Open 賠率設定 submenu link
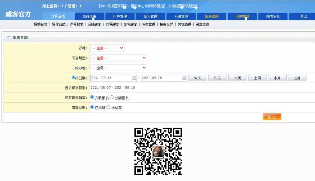315x181 pixels. pos(130,25)
